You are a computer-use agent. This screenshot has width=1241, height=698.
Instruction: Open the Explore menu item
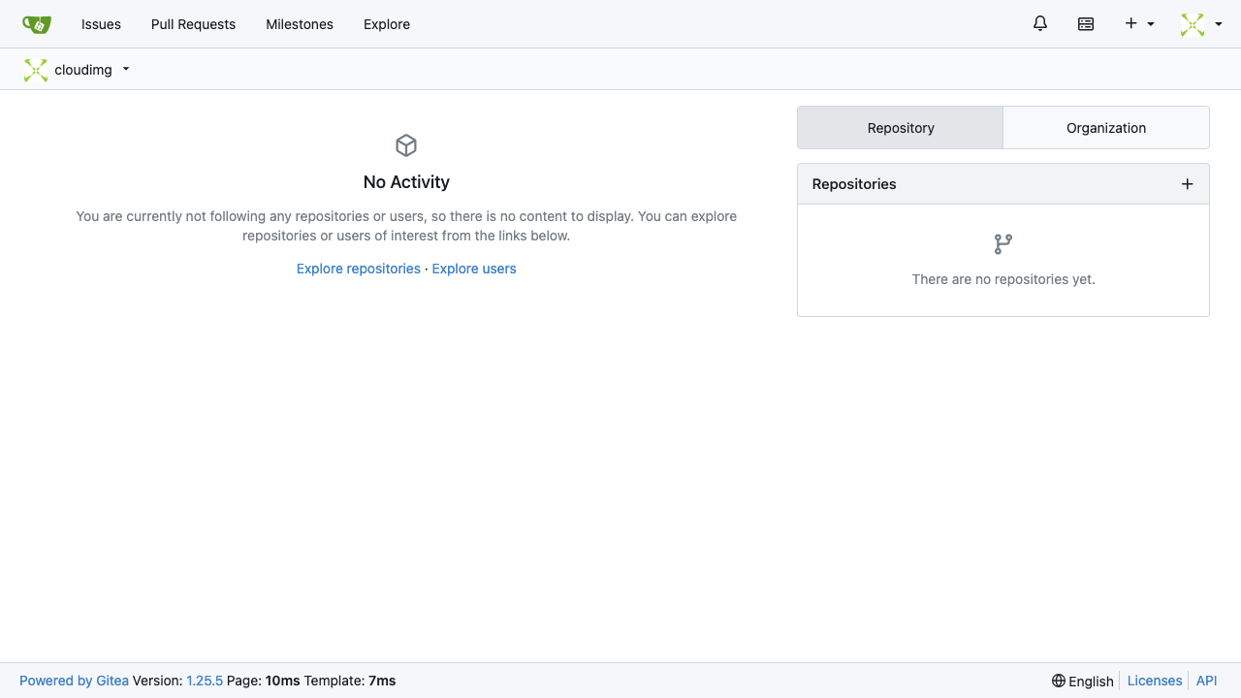[387, 24]
